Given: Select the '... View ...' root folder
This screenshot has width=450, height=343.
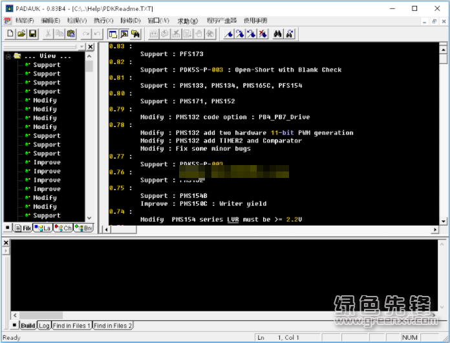Looking at the screenshot, I should (47, 56).
